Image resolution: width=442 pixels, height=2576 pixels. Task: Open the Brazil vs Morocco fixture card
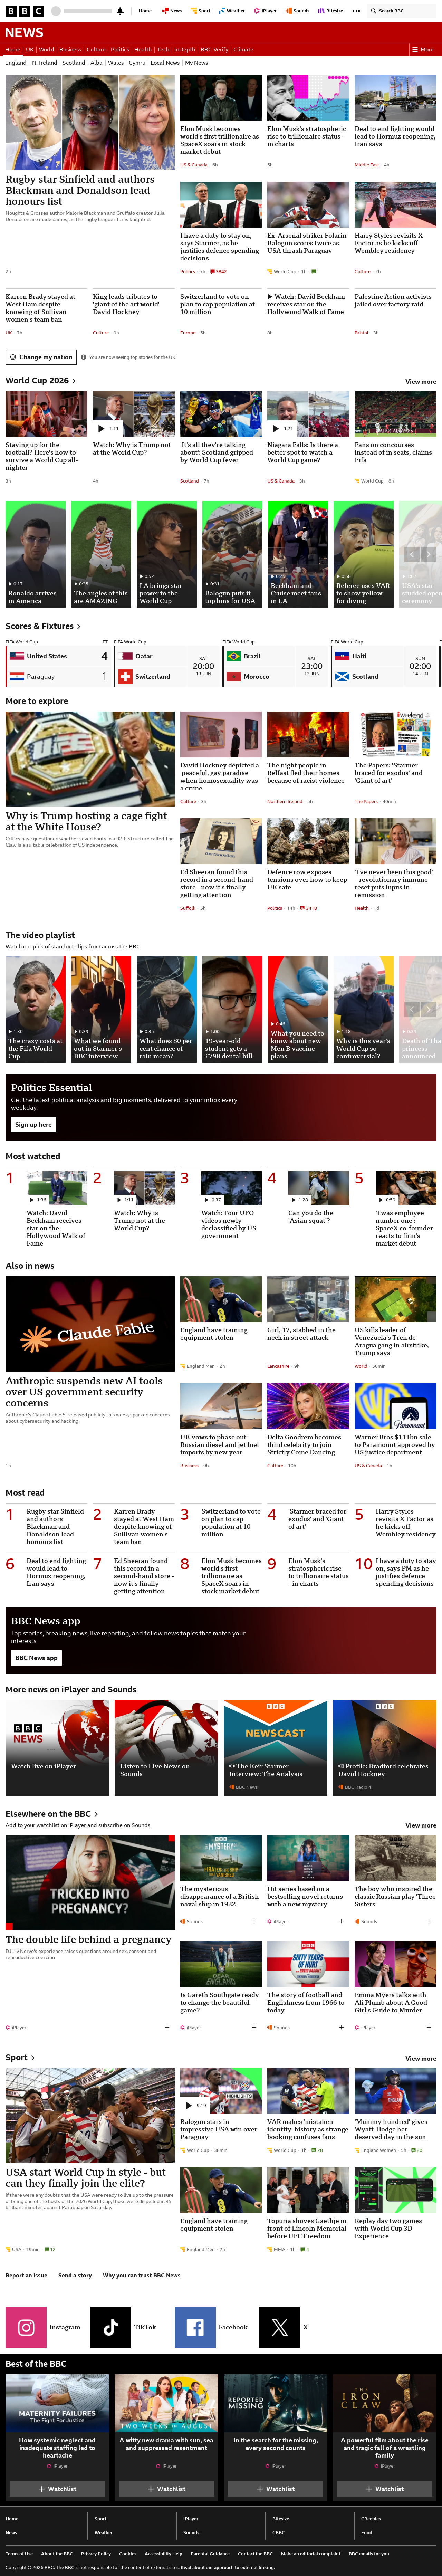pyautogui.click(x=275, y=666)
